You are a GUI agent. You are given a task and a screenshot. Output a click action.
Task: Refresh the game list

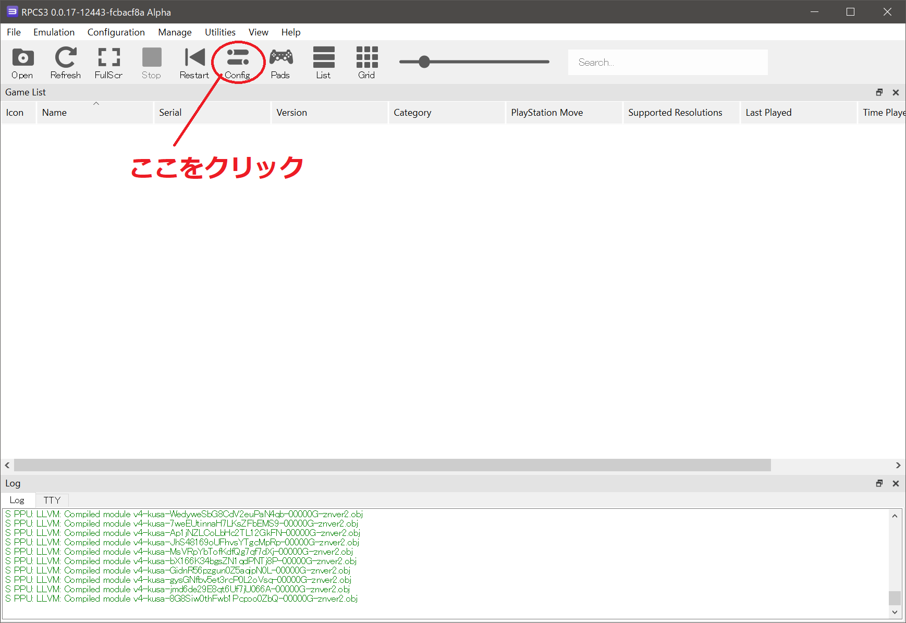tap(66, 63)
